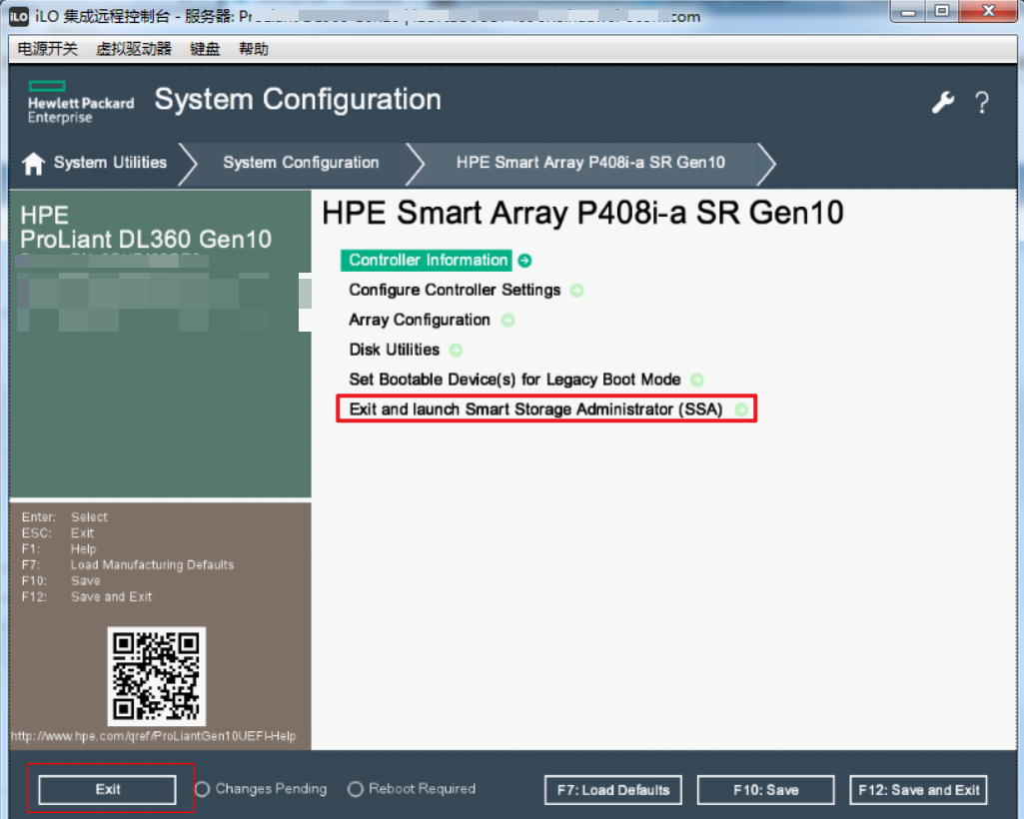The image size is (1024, 819).
Task: Click arrow icon next to Array Configuration
Action: [508, 320]
